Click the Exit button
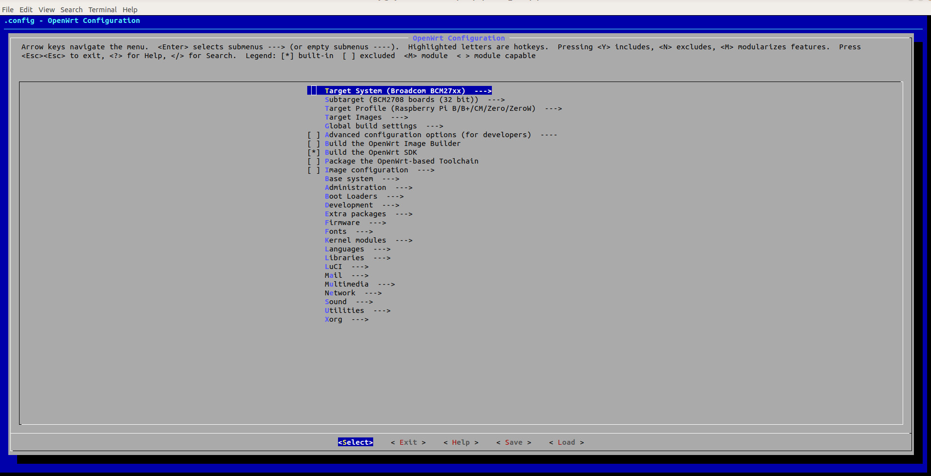This screenshot has width=931, height=476. click(408, 442)
